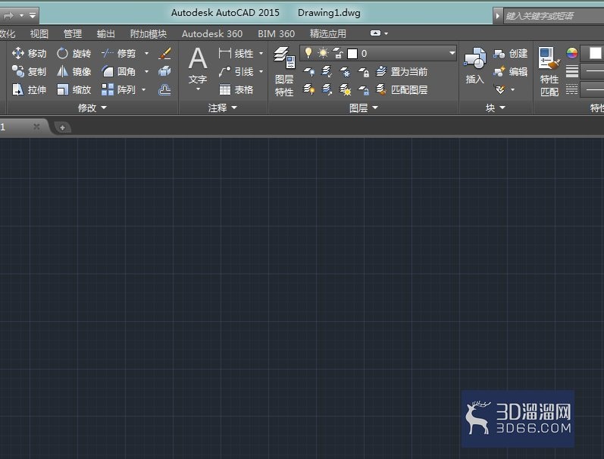Toggle layer 0 on/off lightbulb

[x=308, y=53]
